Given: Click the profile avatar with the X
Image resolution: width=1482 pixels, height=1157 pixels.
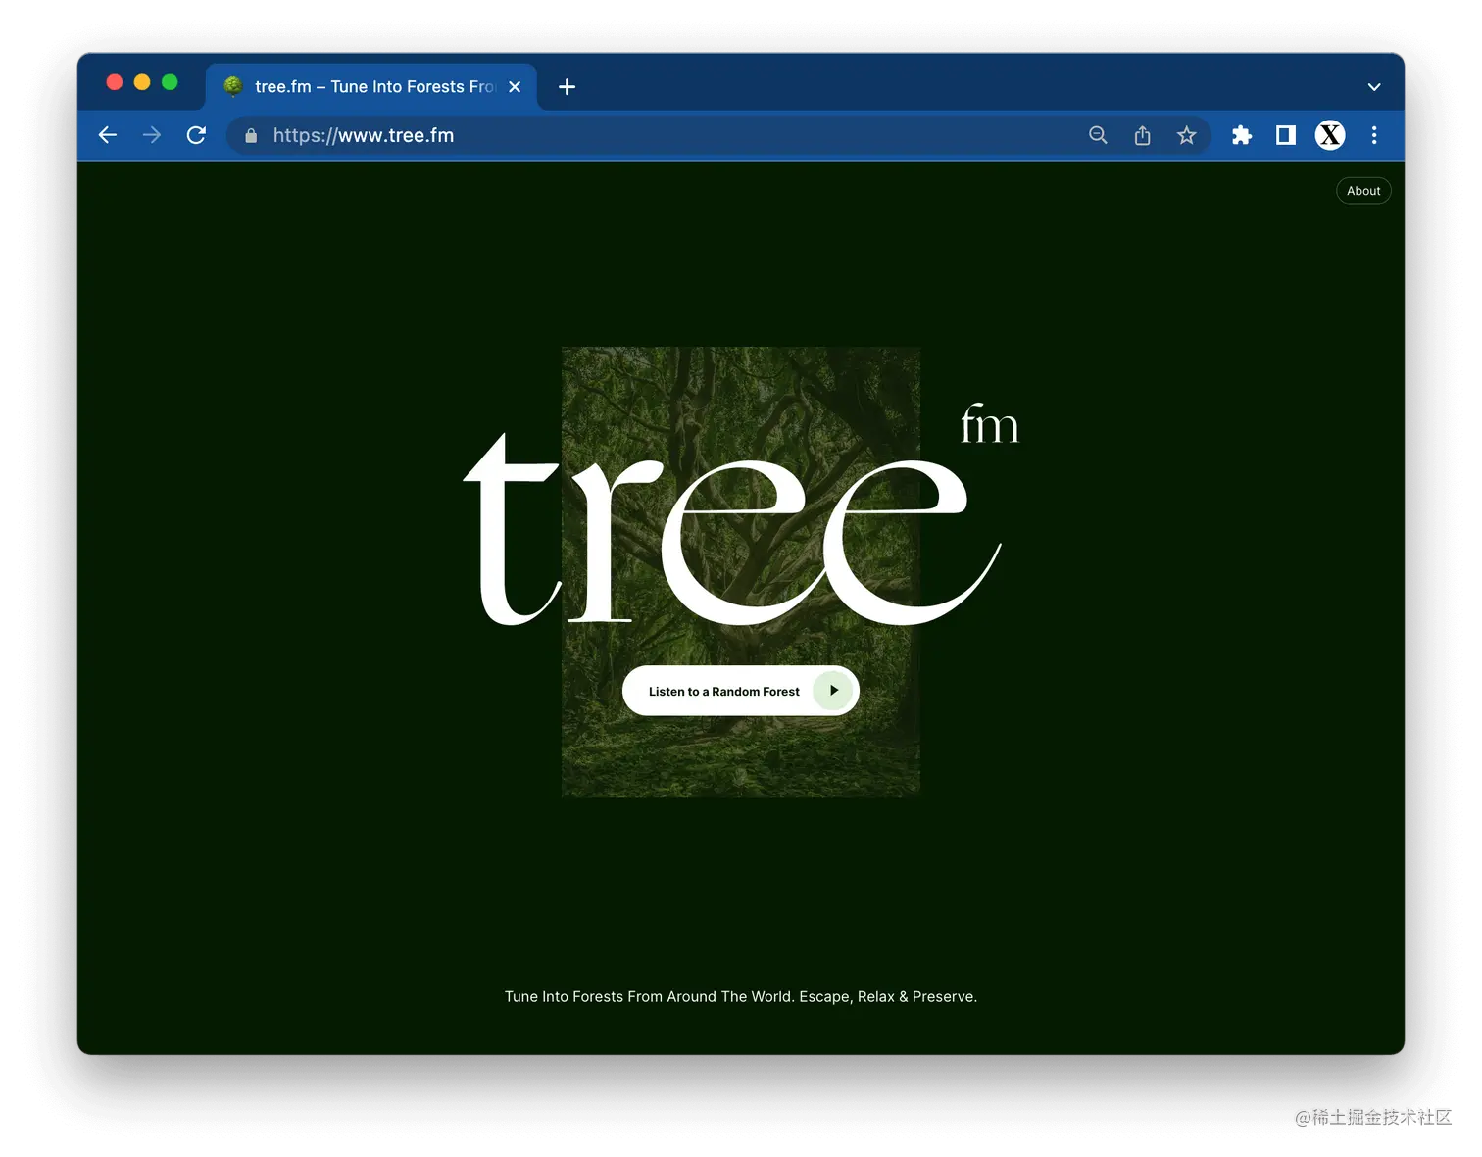Looking at the screenshot, I should coord(1329,135).
